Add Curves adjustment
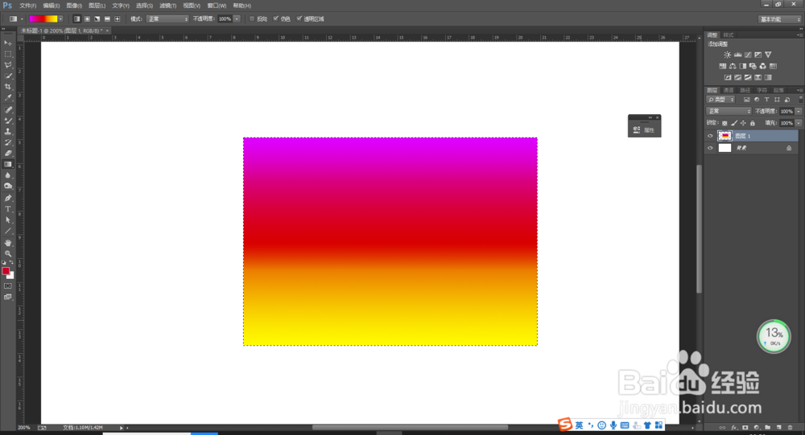The height and width of the screenshot is (435, 805). point(748,55)
